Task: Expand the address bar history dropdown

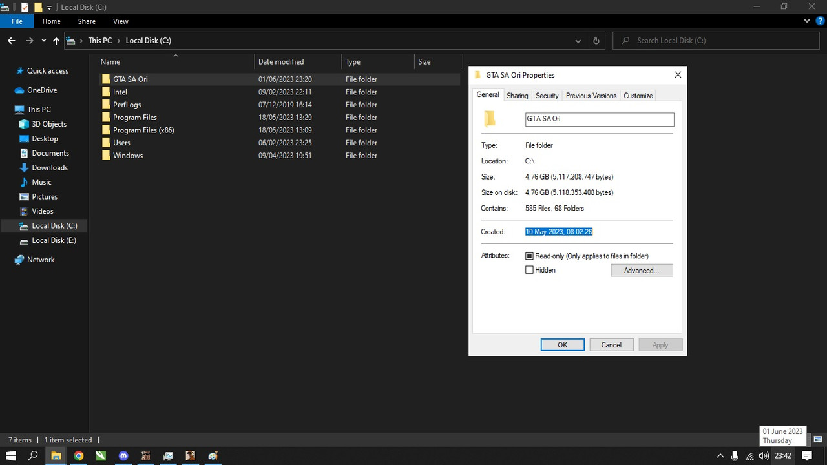Action: (578, 41)
